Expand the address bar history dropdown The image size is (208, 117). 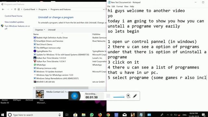[x=104, y=9]
